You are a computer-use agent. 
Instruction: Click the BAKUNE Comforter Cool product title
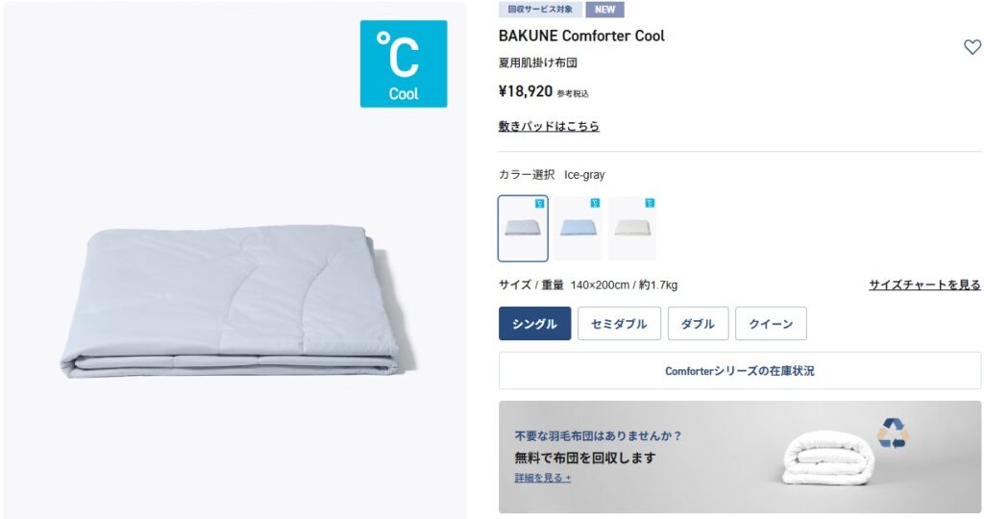point(581,36)
